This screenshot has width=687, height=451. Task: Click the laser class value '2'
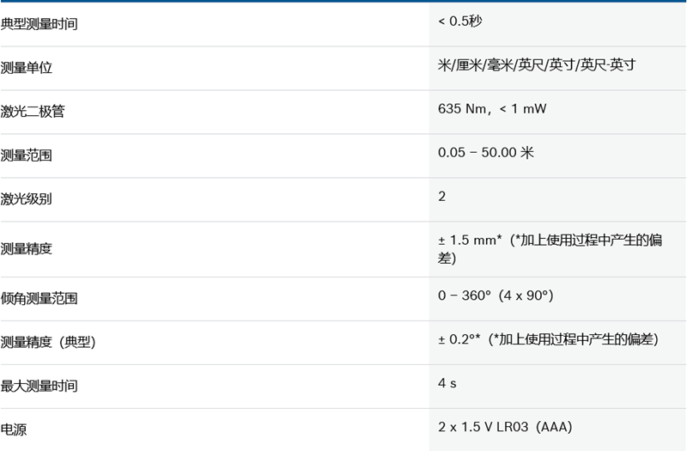[442, 196]
